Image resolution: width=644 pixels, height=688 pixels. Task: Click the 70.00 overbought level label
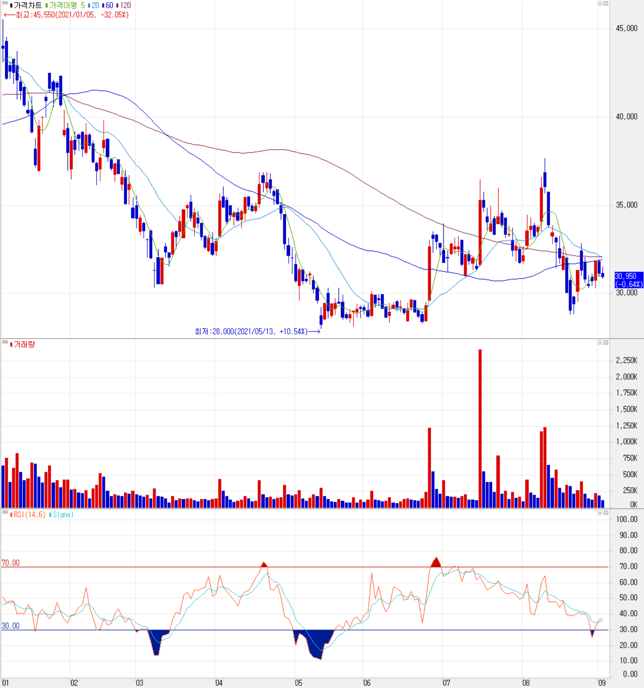pyautogui.click(x=11, y=563)
